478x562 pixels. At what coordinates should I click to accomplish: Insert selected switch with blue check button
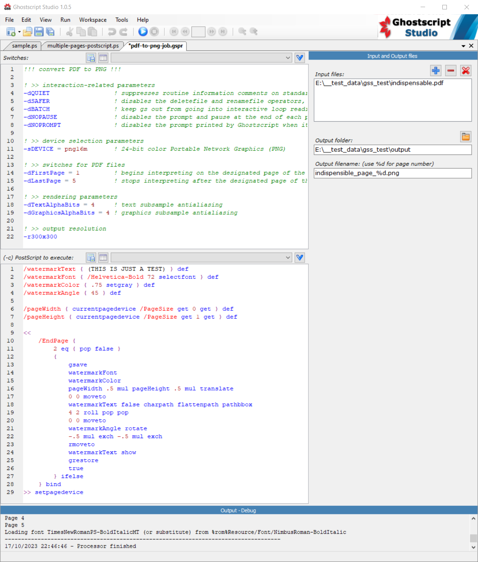299,58
